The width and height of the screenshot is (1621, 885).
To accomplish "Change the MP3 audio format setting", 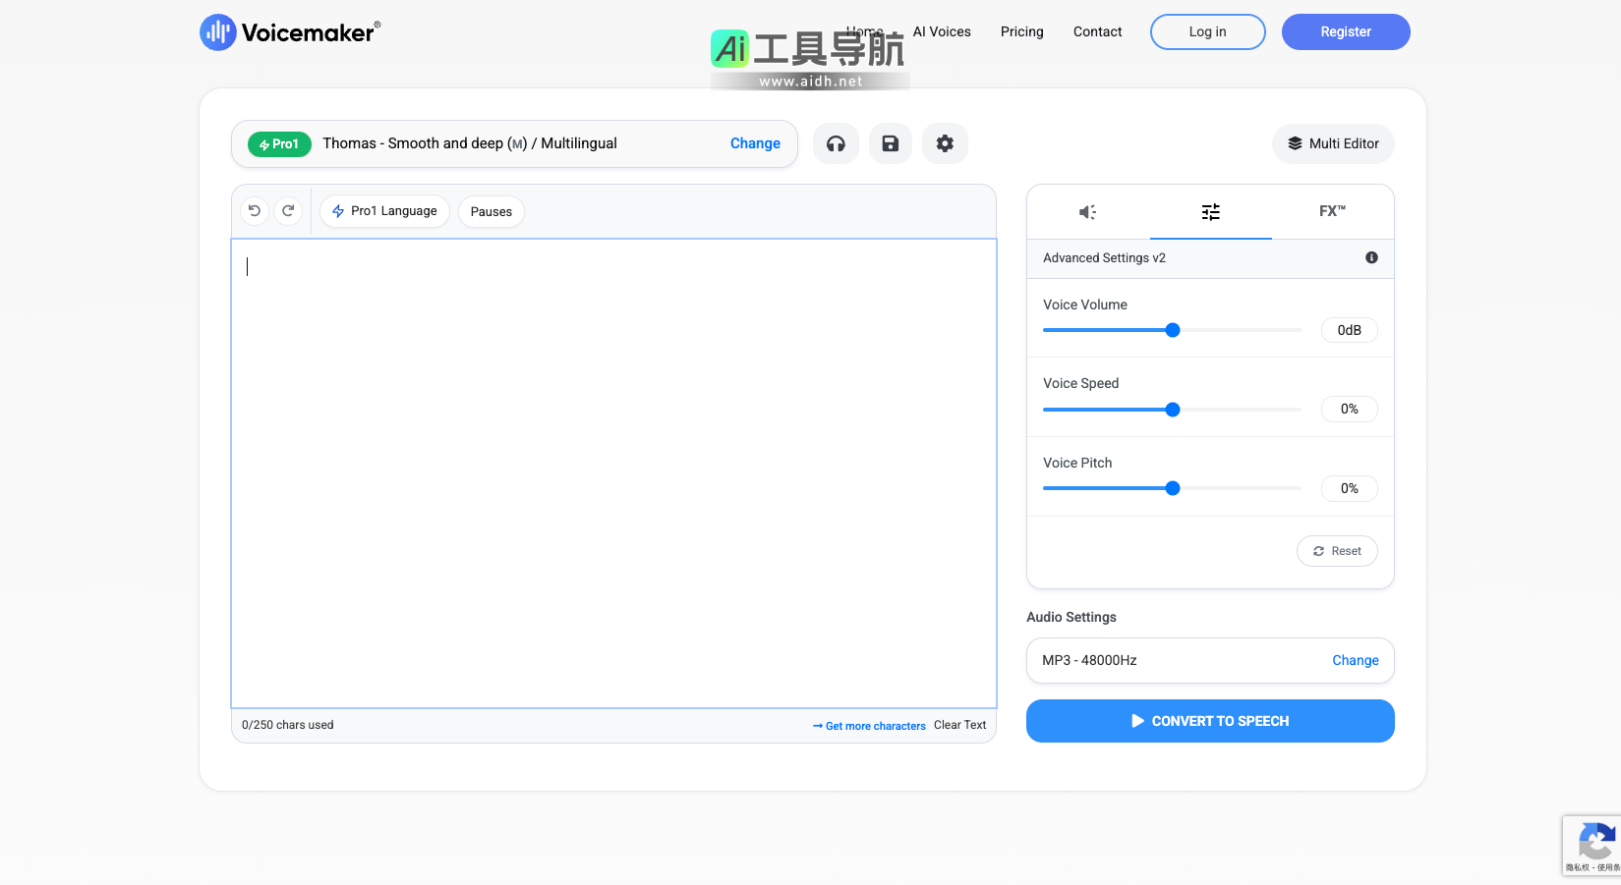I will click(x=1355, y=660).
